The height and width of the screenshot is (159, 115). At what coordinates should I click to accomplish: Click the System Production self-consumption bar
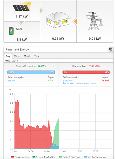point(31,72)
